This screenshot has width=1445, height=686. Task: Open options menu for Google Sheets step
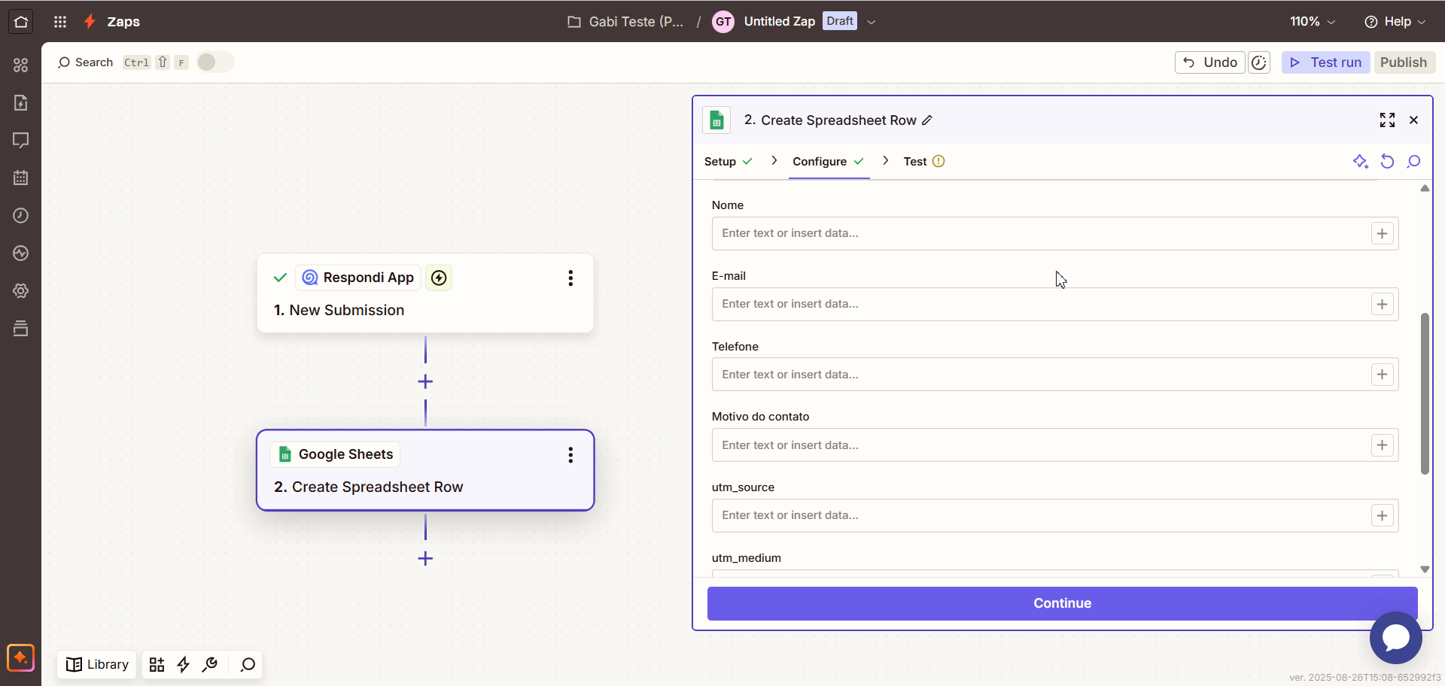(x=570, y=455)
